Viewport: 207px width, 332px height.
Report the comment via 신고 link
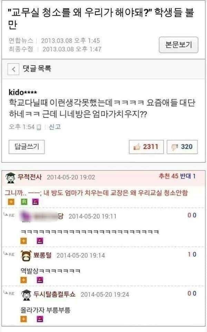point(55,127)
